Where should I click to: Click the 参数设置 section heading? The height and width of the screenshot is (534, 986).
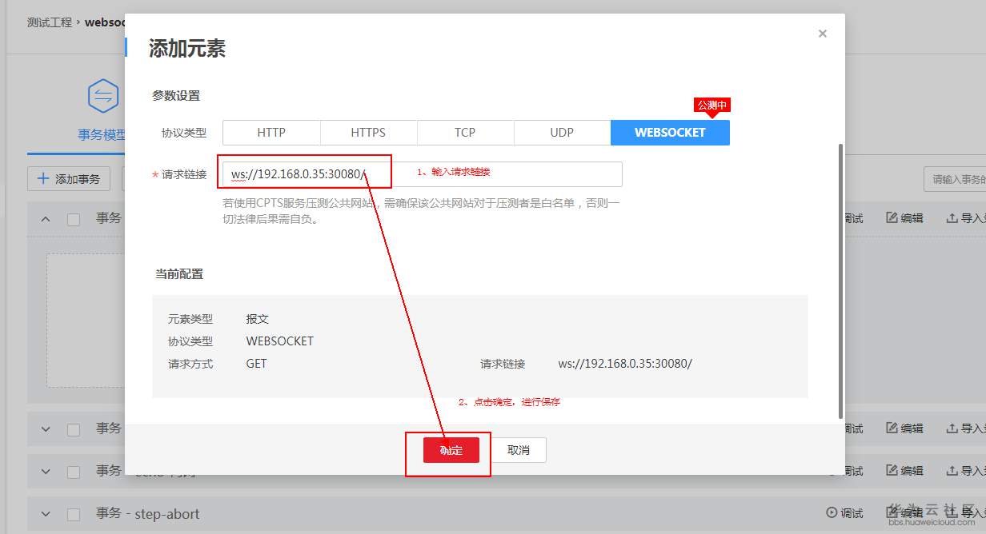click(x=176, y=95)
